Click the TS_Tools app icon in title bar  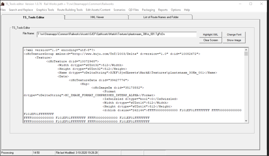click(3, 4)
